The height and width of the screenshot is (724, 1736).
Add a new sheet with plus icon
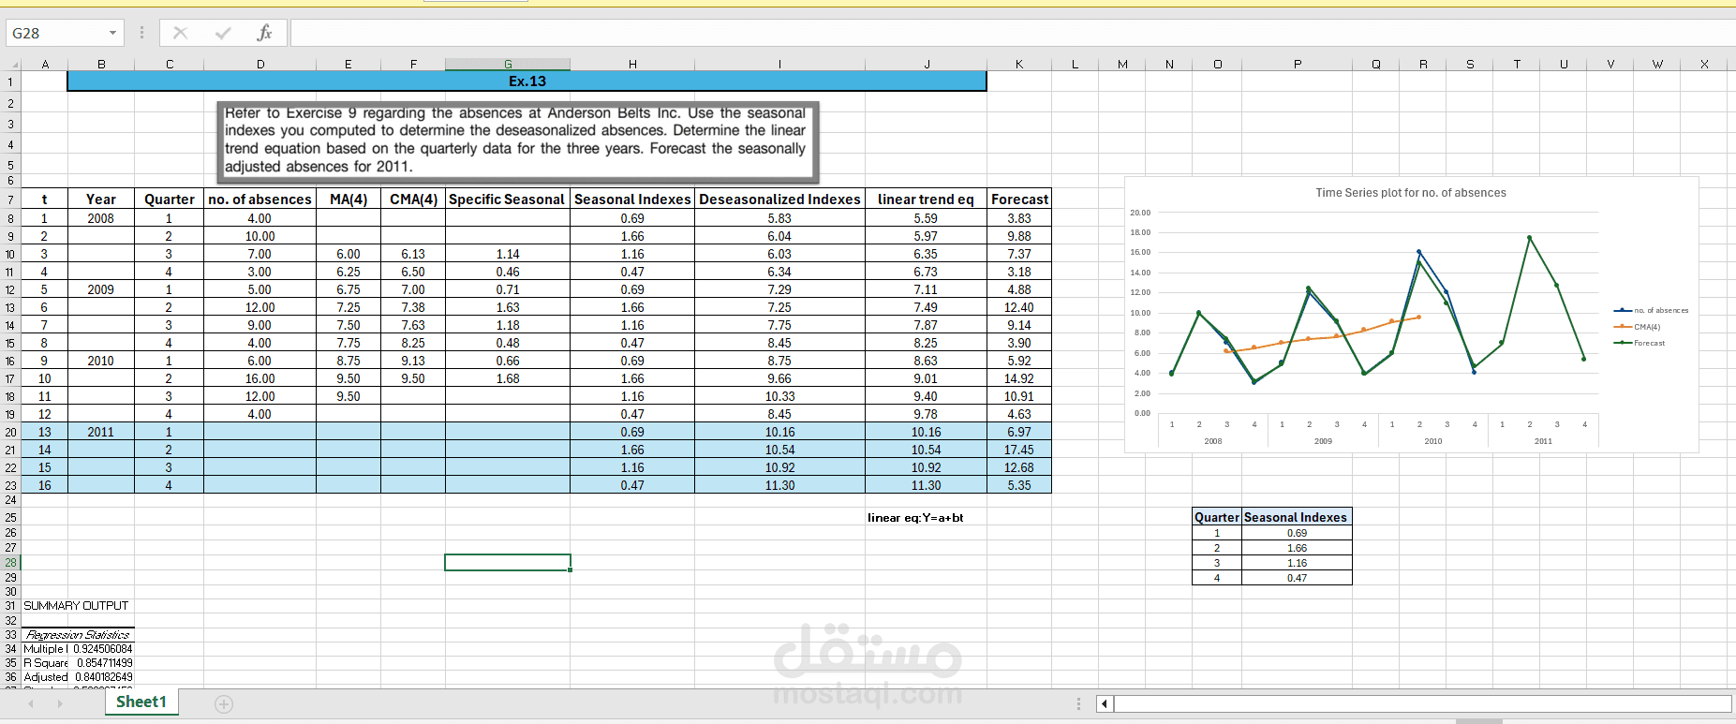pos(224,703)
